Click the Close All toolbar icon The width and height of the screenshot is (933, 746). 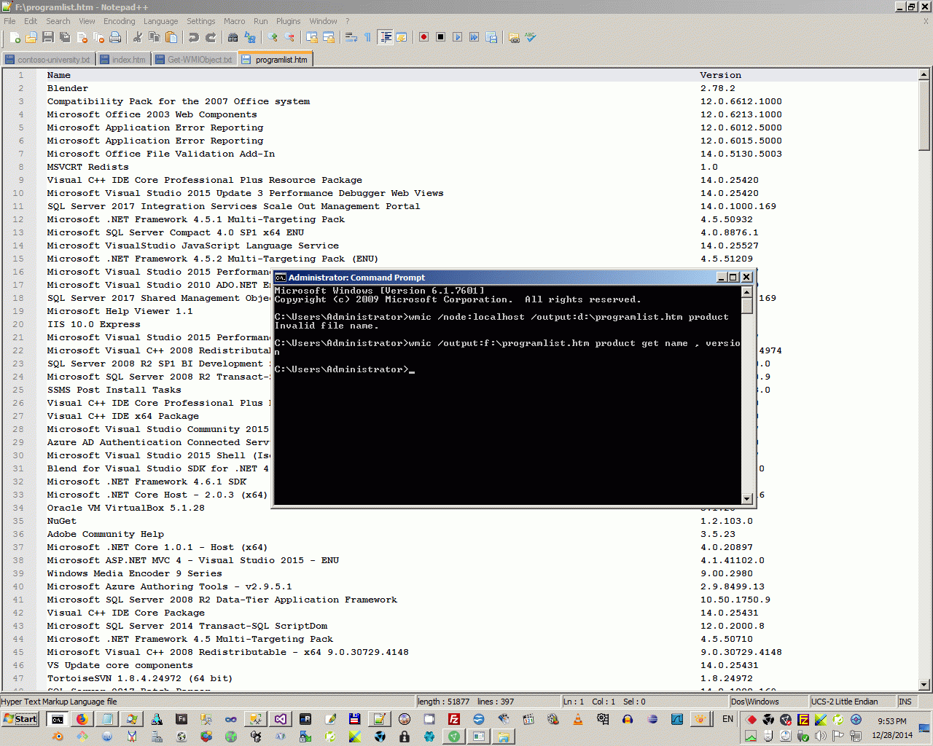98,37
